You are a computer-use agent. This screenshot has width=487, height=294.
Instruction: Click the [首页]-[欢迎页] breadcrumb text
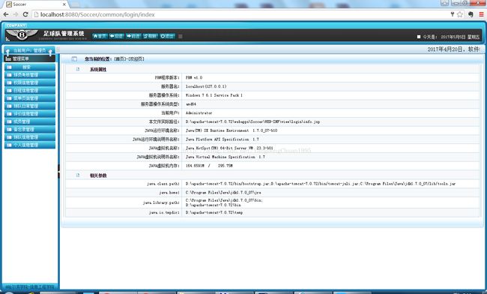pyautogui.click(x=129, y=58)
